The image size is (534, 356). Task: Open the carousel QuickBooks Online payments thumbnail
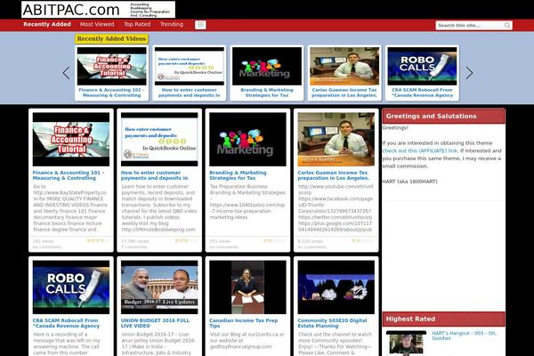tap(190, 66)
